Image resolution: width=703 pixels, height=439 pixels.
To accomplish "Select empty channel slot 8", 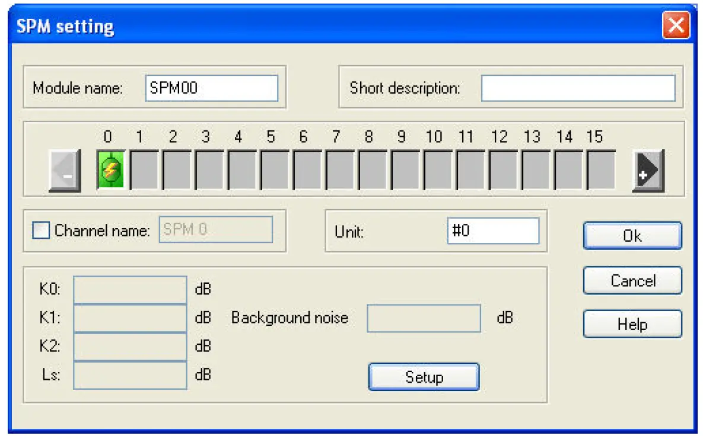I will point(373,170).
